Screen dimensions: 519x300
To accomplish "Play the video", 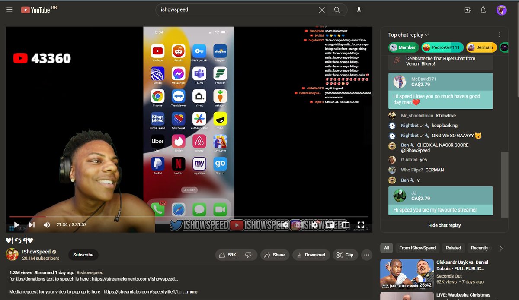I will click(16, 224).
